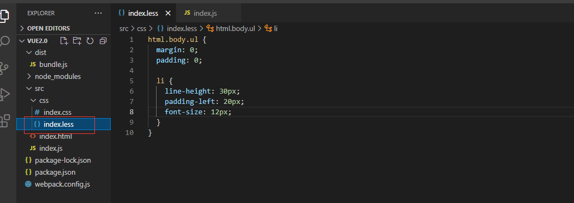
Task: Click line number 1 in gutter
Action: pos(131,39)
